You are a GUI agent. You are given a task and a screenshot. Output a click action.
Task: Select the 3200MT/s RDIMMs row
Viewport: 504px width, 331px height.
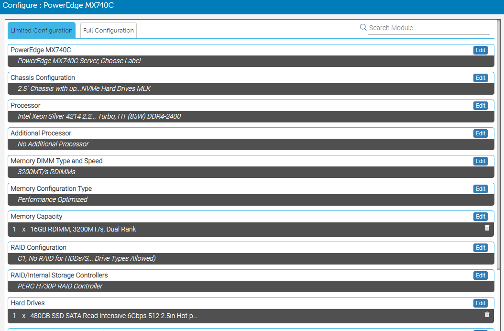click(251, 172)
